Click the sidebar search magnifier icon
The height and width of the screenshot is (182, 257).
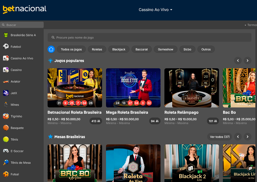point(3,25)
